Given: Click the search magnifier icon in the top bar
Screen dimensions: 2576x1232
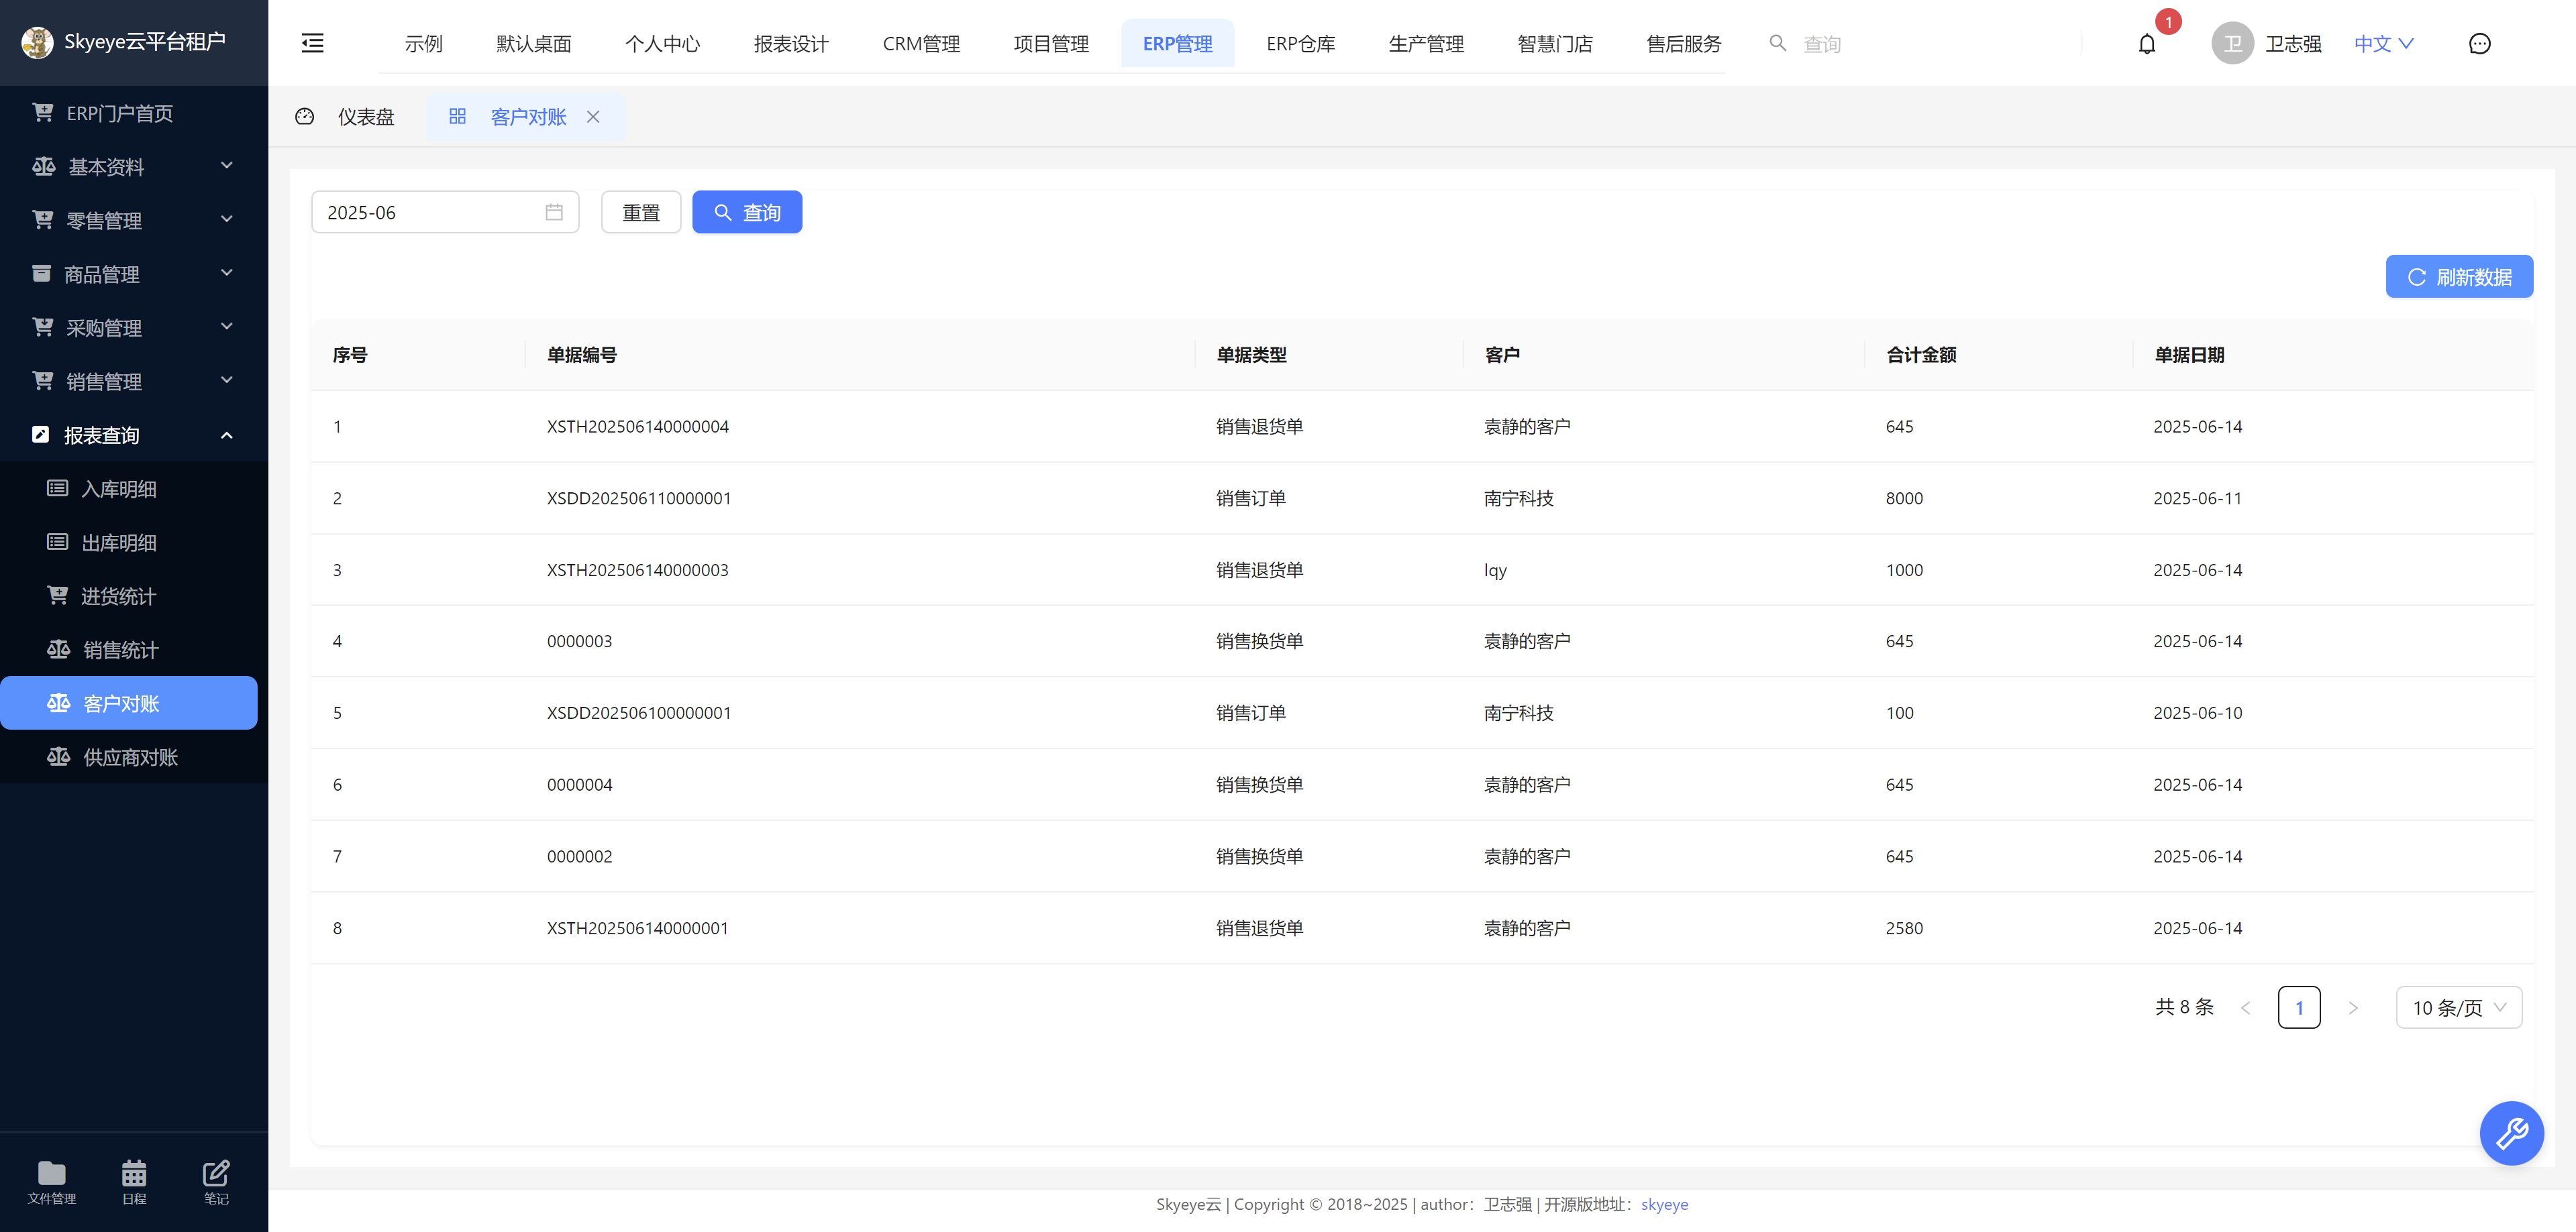Looking at the screenshot, I should [1777, 43].
